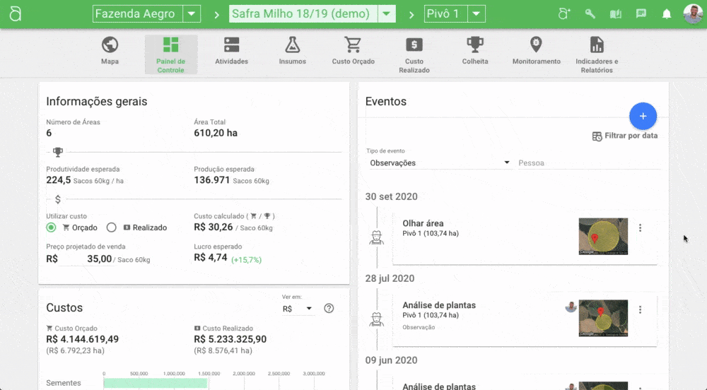
Task: Open Custo Orçado shopping cart icon
Action: [353, 46]
